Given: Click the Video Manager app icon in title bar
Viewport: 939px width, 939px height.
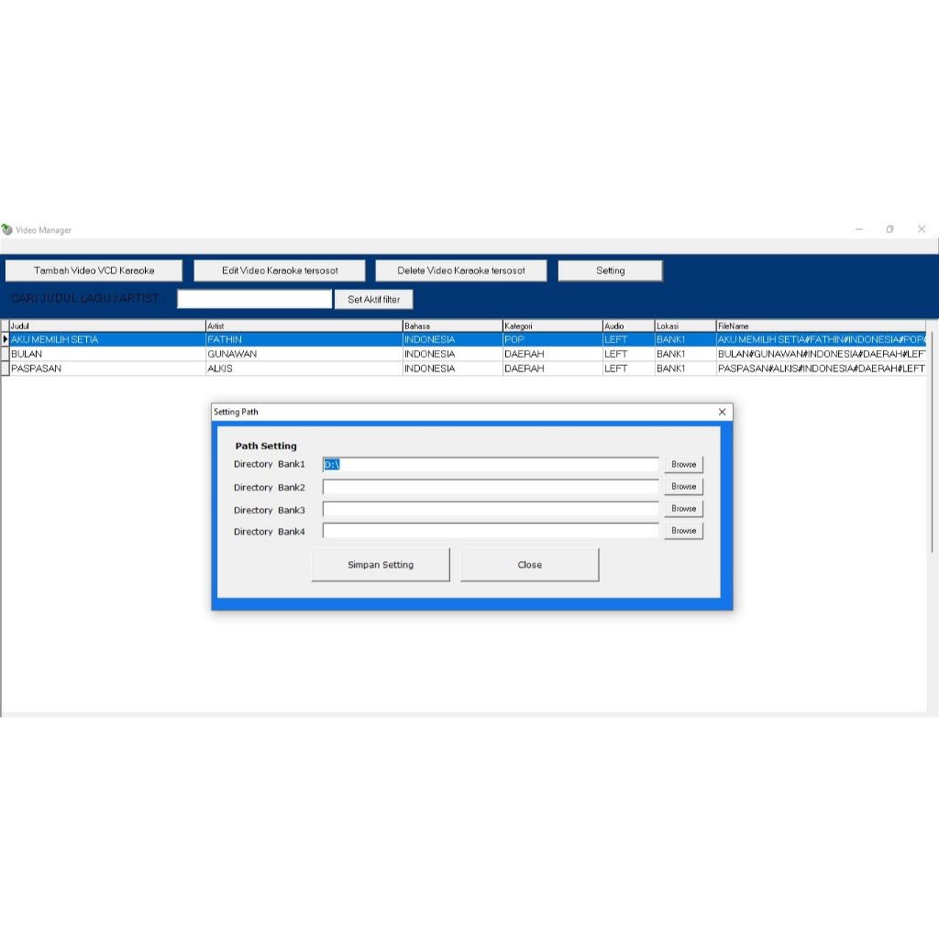Looking at the screenshot, I should (x=7, y=230).
